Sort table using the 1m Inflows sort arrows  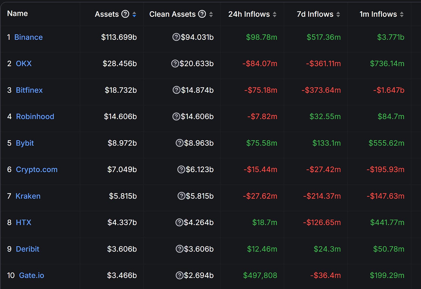tap(402, 14)
